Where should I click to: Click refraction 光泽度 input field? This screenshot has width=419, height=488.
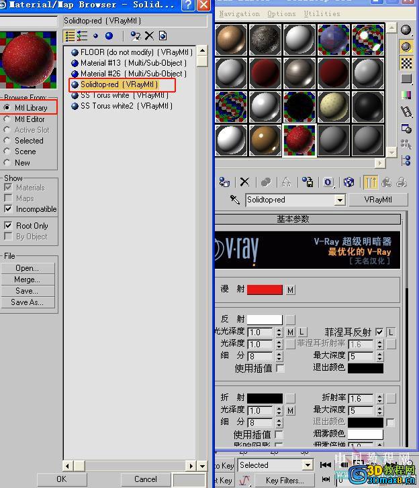260,411
